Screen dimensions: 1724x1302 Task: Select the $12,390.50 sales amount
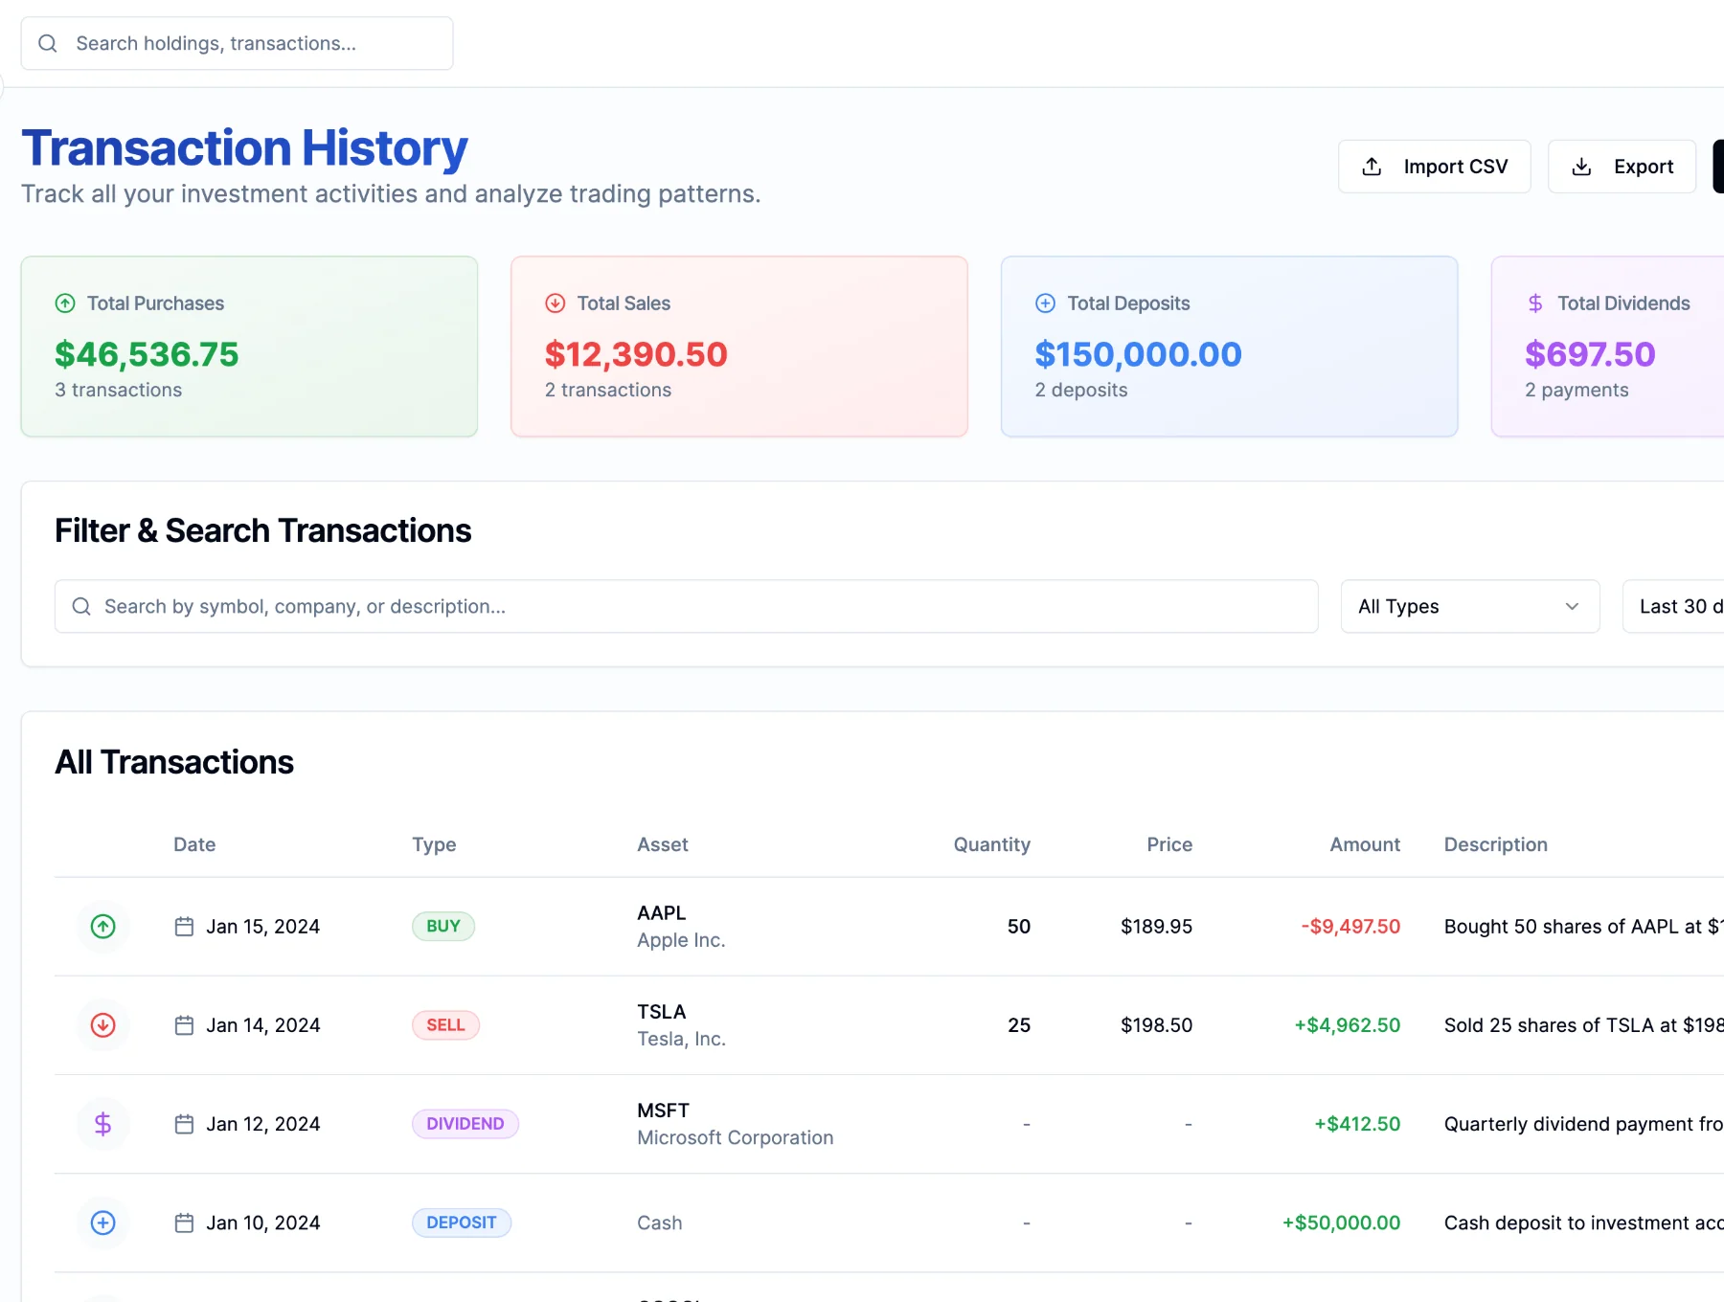coord(636,354)
